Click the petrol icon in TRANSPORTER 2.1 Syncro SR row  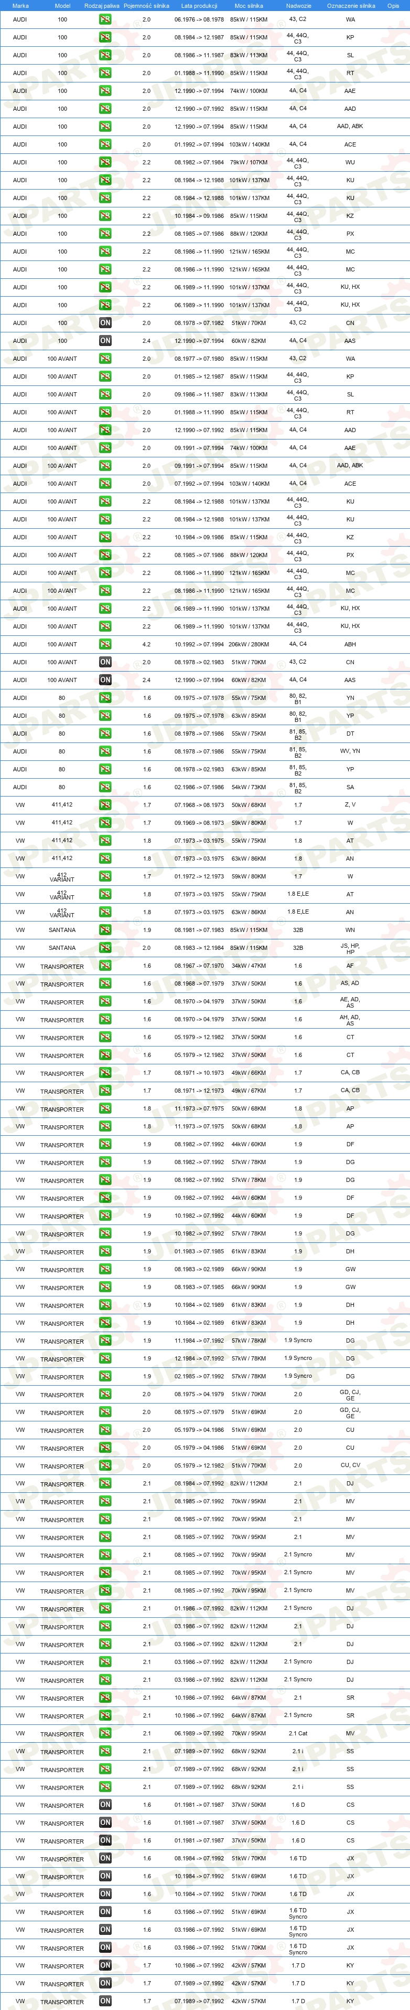(105, 1716)
